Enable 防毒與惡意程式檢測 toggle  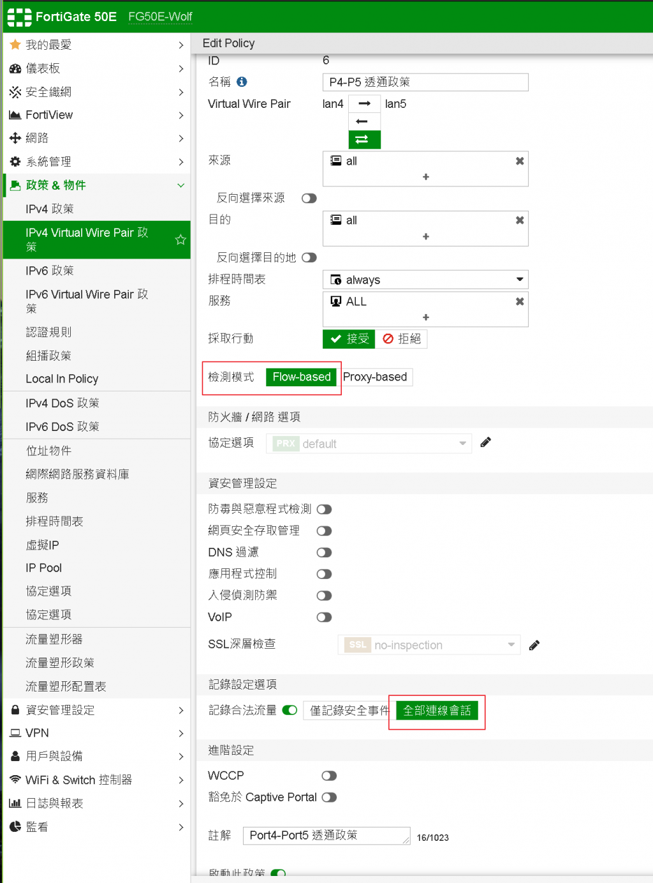(x=324, y=509)
